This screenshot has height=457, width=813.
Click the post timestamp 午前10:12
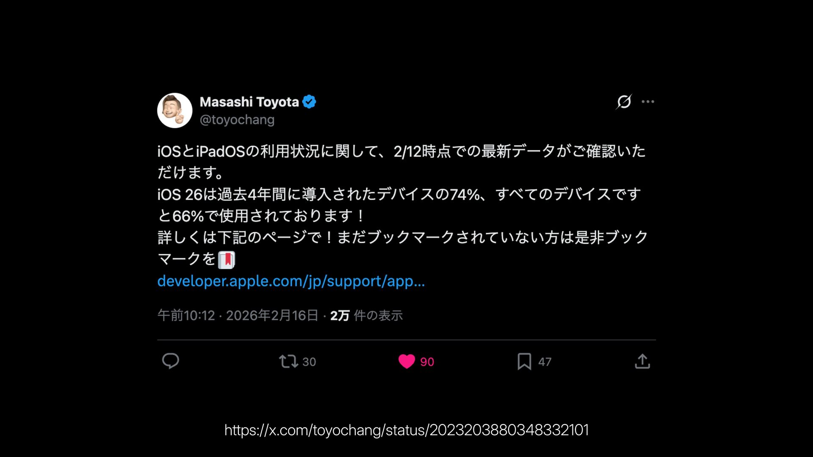click(186, 315)
